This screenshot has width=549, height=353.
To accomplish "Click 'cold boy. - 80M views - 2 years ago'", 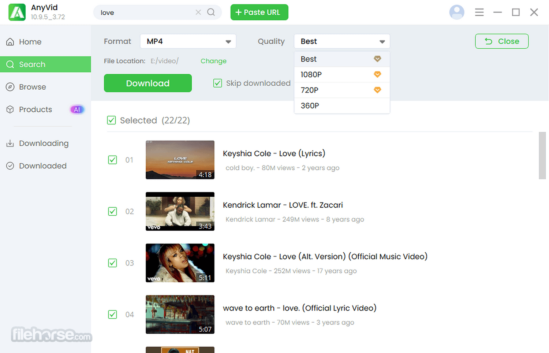I will (x=283, y=168).
